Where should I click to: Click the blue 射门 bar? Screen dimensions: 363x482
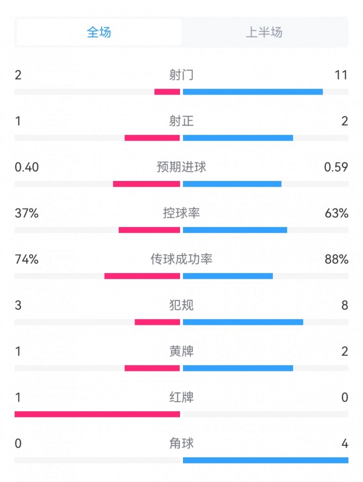click(253, 92)
